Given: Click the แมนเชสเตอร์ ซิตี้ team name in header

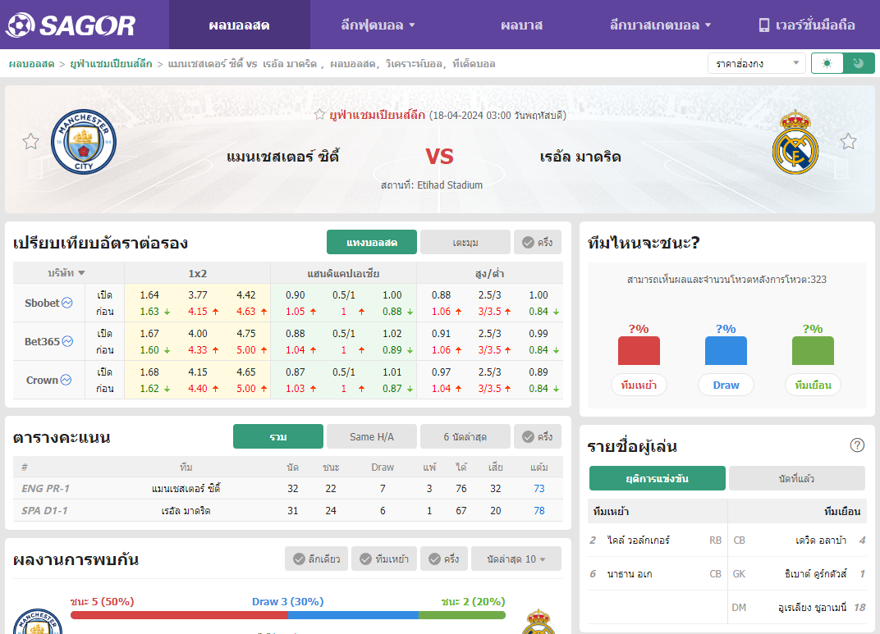Looking at the screenshot, I should (x=282, y=157).
